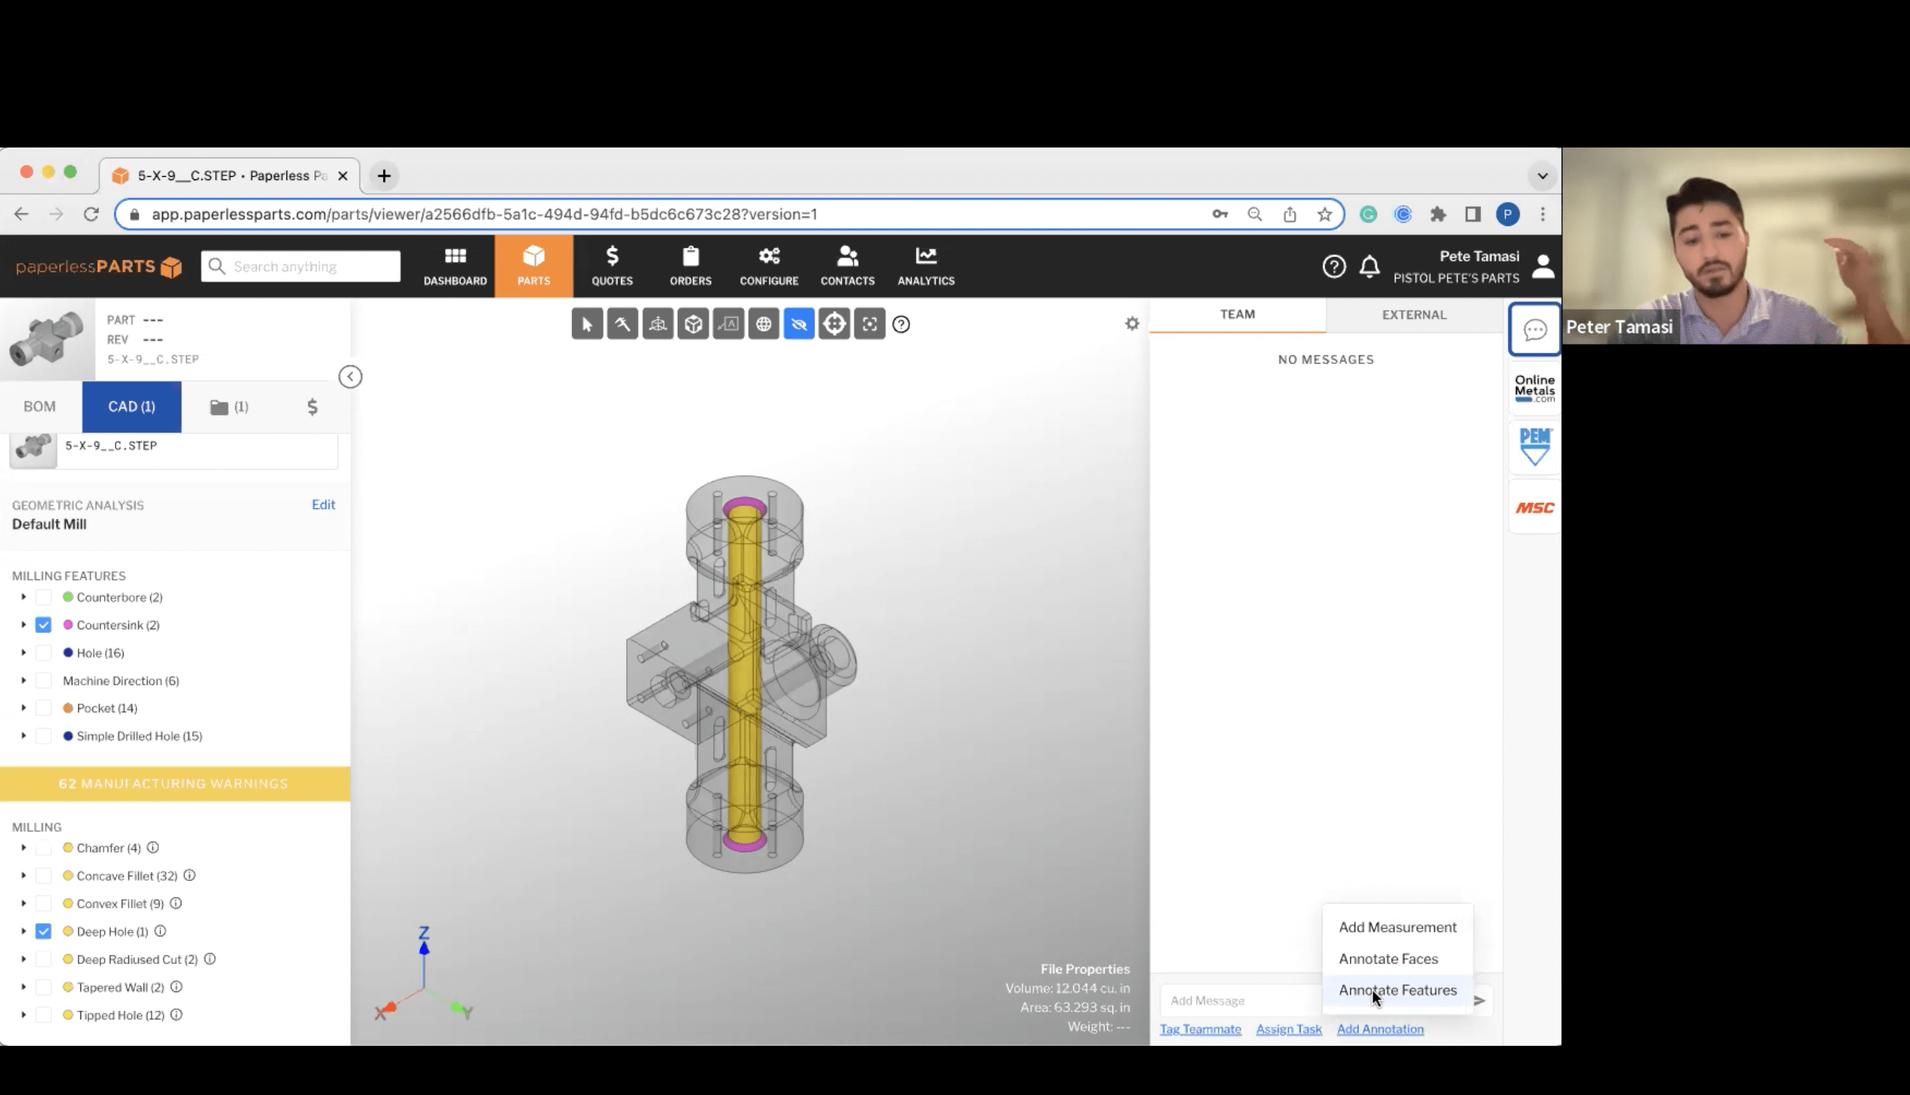Expand the Deep Radiused Cut (2) row
The height and width of the screenshot is (1095, 1910).
coord(23,959)
